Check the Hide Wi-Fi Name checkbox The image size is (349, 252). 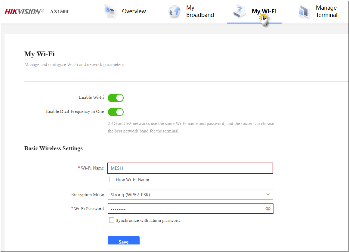(112, 179)
